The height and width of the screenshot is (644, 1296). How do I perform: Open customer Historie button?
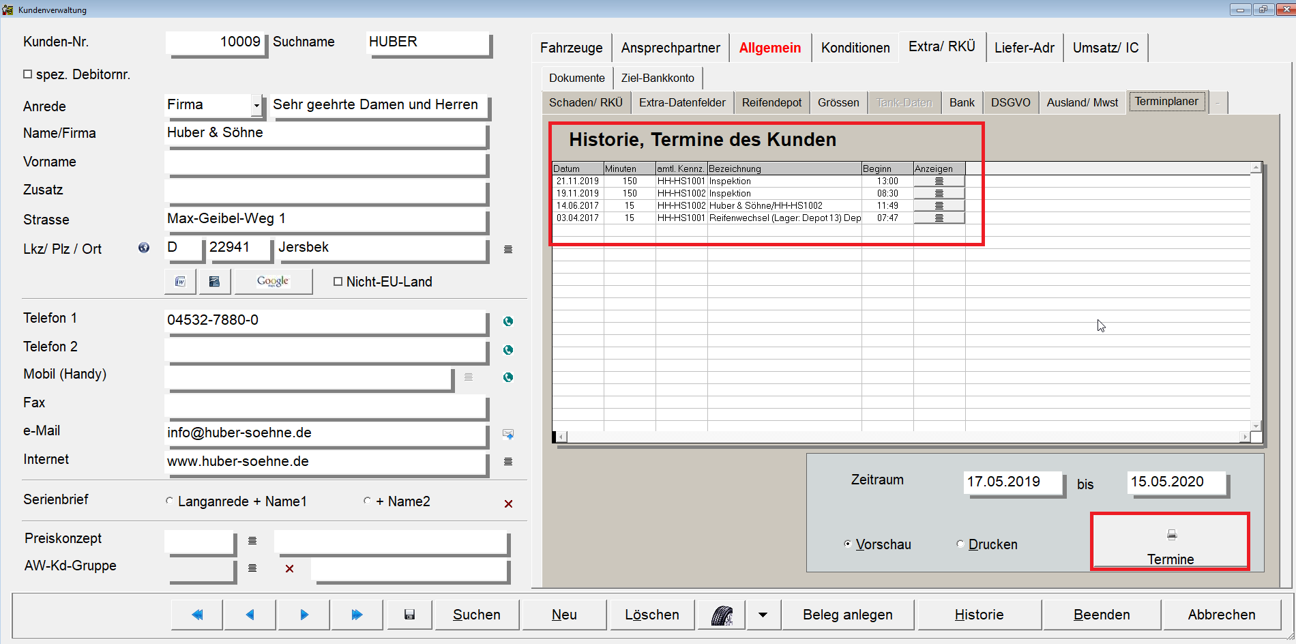(979, 615)
